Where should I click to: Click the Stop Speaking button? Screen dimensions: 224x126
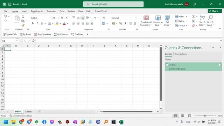(x=42, y=34)
